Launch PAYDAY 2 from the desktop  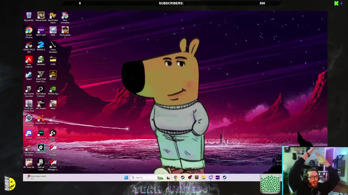tap(41, 46)
